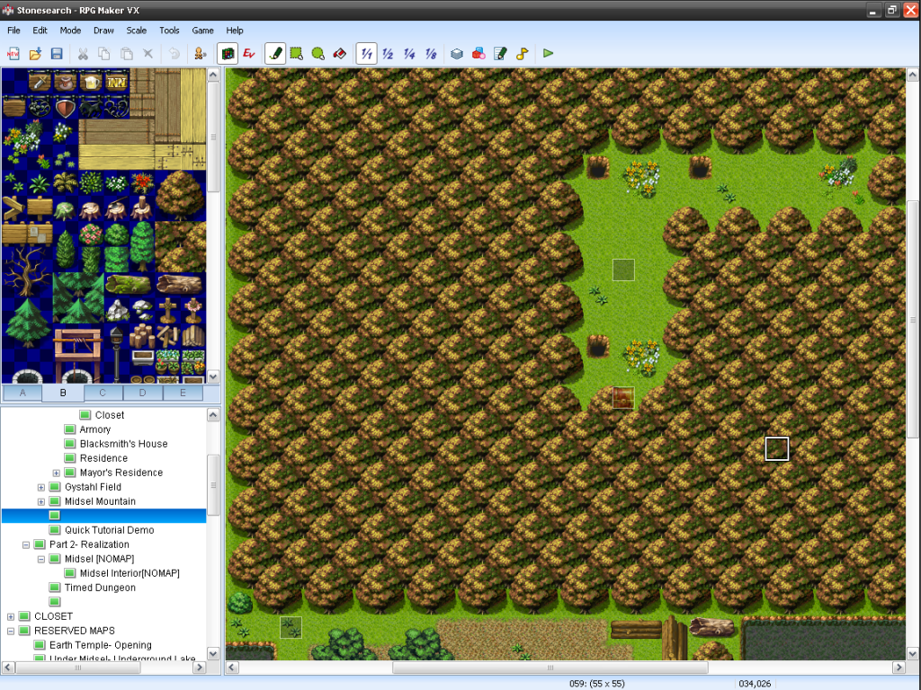The height and width of the screenshot is (690, 921).
Task: Collapse the Part 2- Realization node
Action: tap(26, 544)
